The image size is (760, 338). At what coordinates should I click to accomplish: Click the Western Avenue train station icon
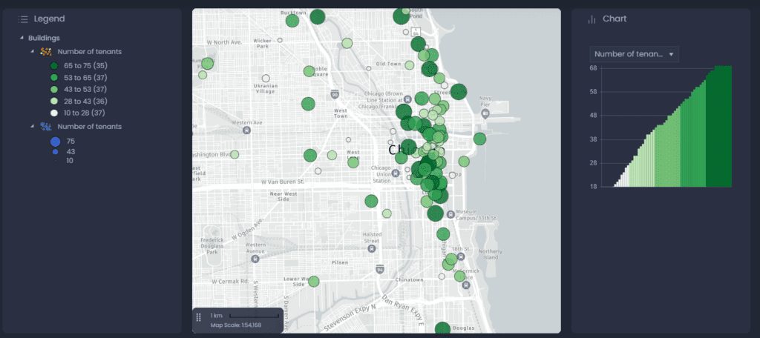click(x=255, y=259)
